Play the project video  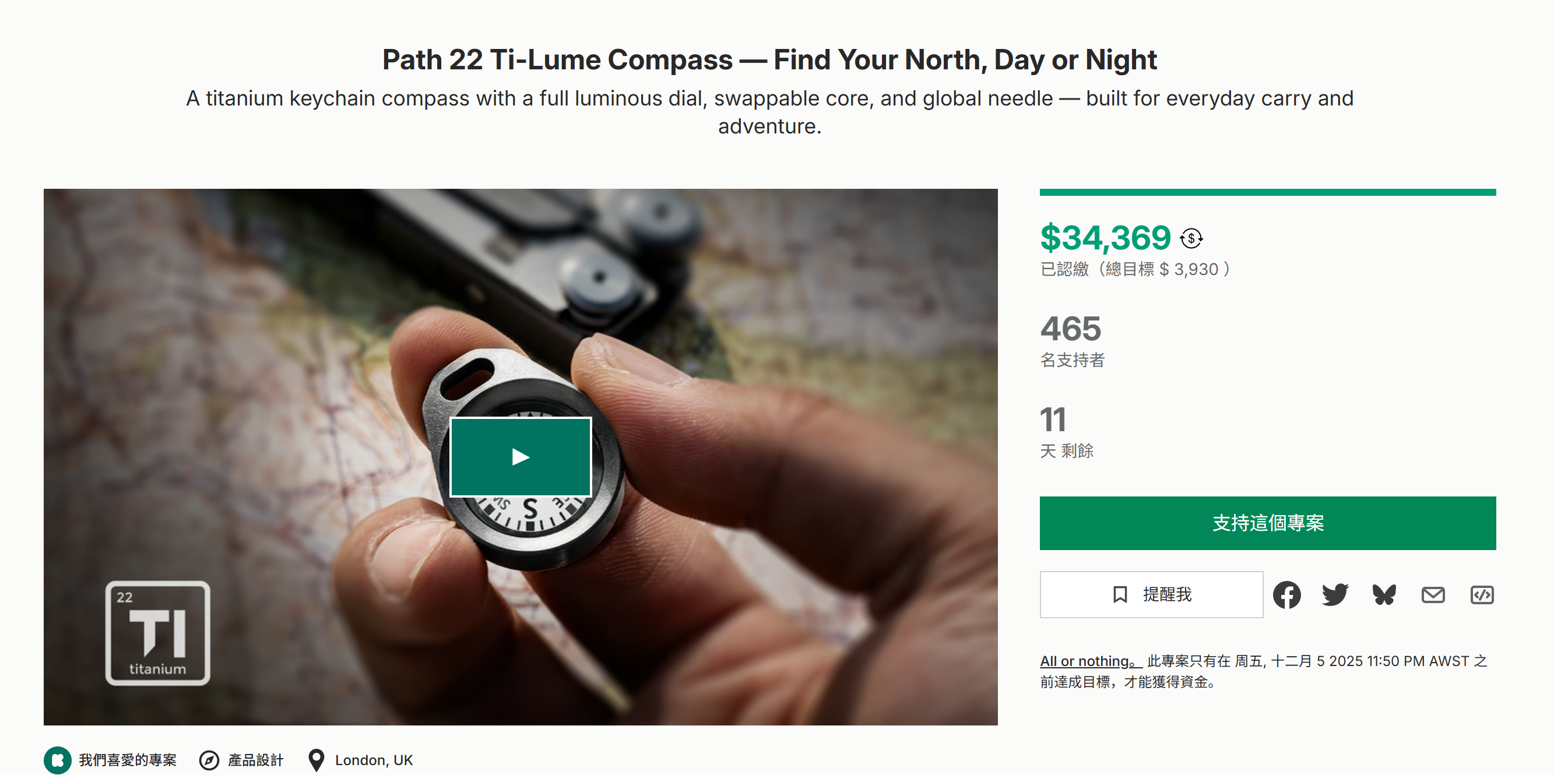tap(519, 457)
